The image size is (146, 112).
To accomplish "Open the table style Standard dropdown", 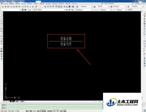I will pyautogui.click(x=126, y=6).
